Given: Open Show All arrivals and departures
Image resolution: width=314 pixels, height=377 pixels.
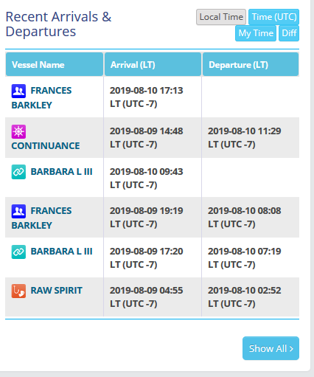Looking at the screenshot, I should [271, 348].
